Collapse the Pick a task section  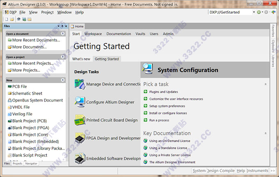pyautogui.click(x=265, y=84)
